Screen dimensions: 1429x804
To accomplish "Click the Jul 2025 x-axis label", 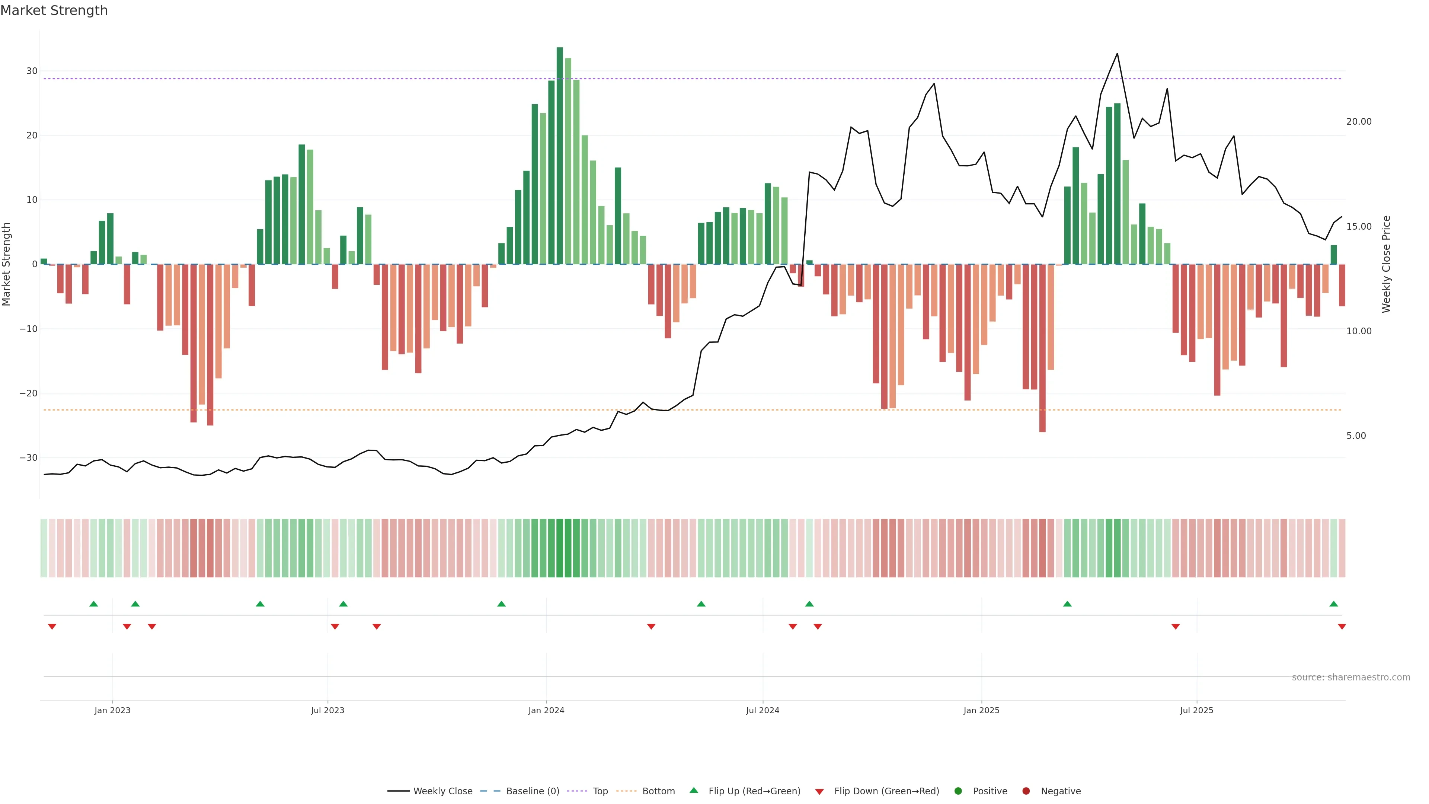I will [1196, 710].
